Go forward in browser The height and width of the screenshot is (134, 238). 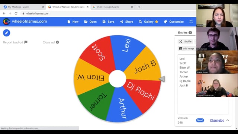tap(10, 13)
